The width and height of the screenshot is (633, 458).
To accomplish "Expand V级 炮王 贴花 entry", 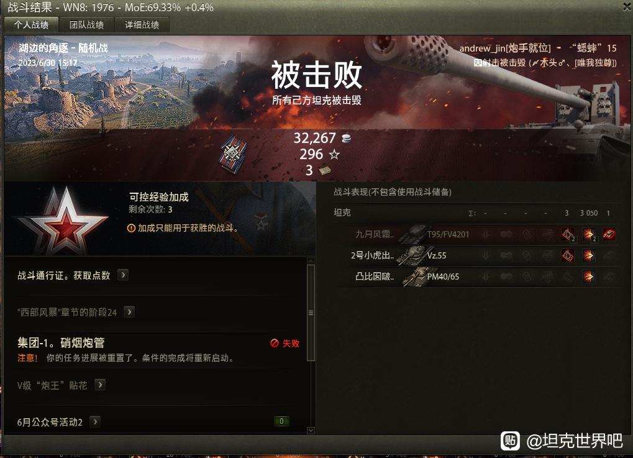I will [100, 385].
